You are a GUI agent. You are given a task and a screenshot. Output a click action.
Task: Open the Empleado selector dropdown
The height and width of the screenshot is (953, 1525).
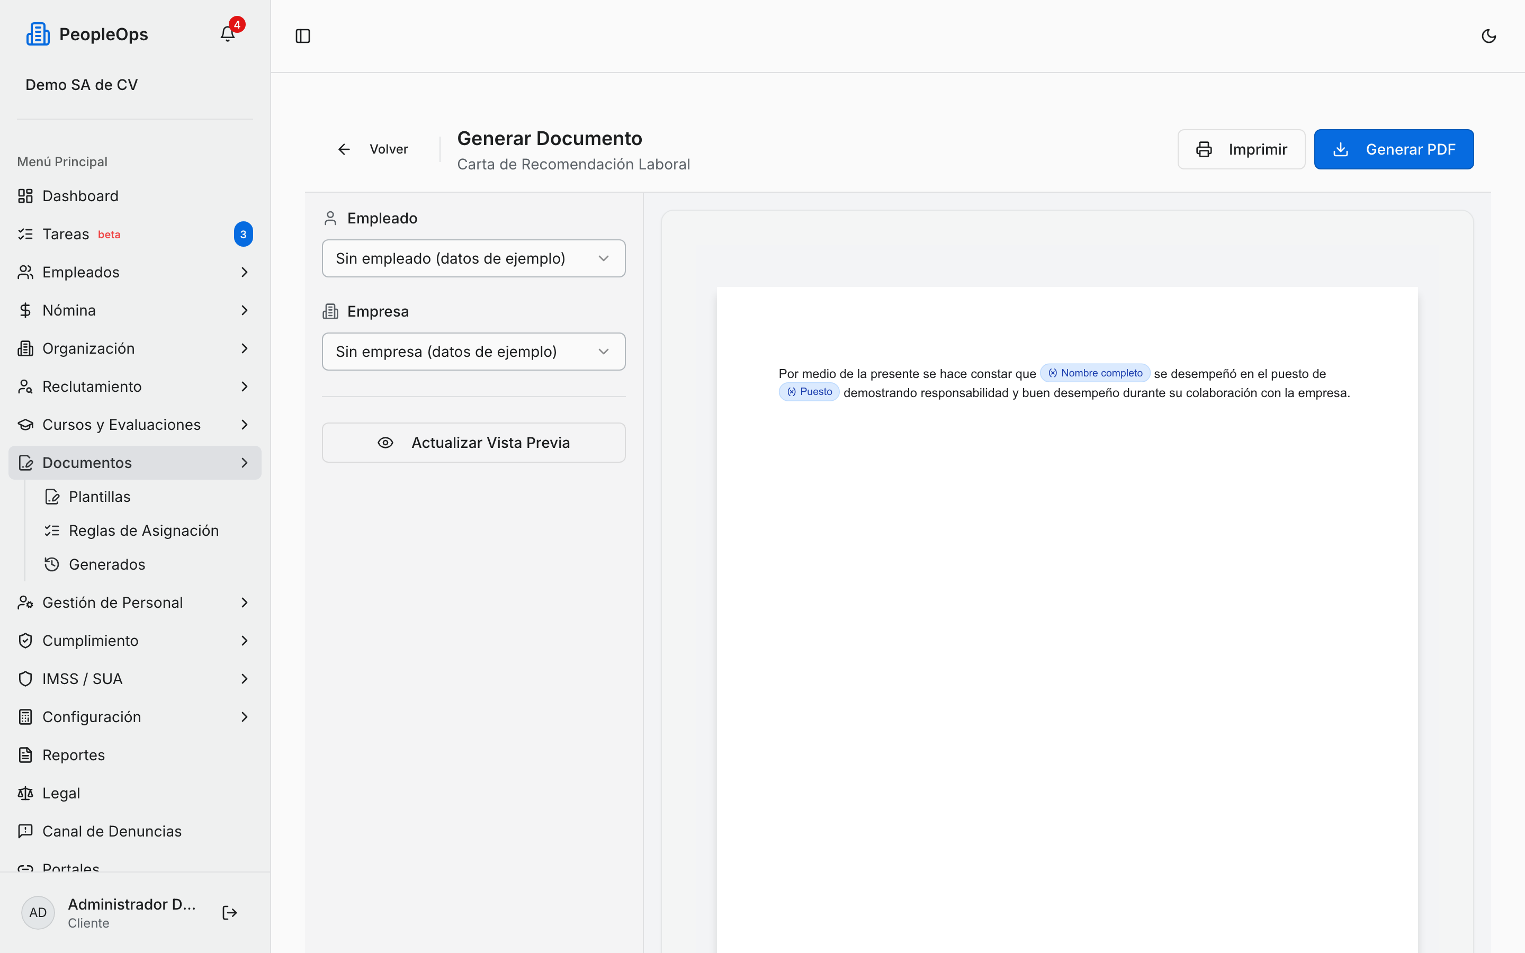[473, 258]
